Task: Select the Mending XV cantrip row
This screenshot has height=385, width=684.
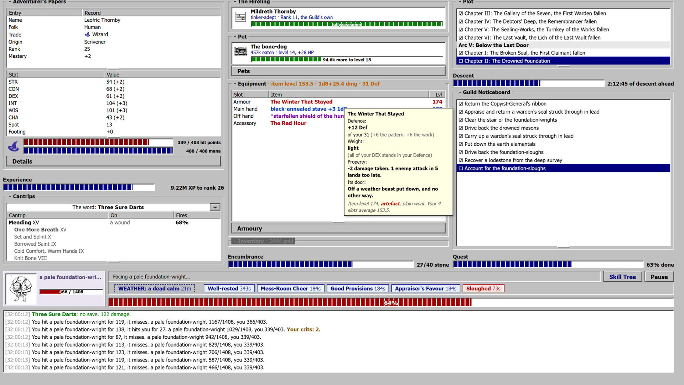Action: 113,222
